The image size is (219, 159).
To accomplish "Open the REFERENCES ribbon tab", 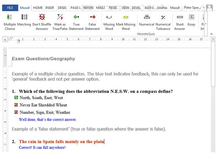I will 88,8.
